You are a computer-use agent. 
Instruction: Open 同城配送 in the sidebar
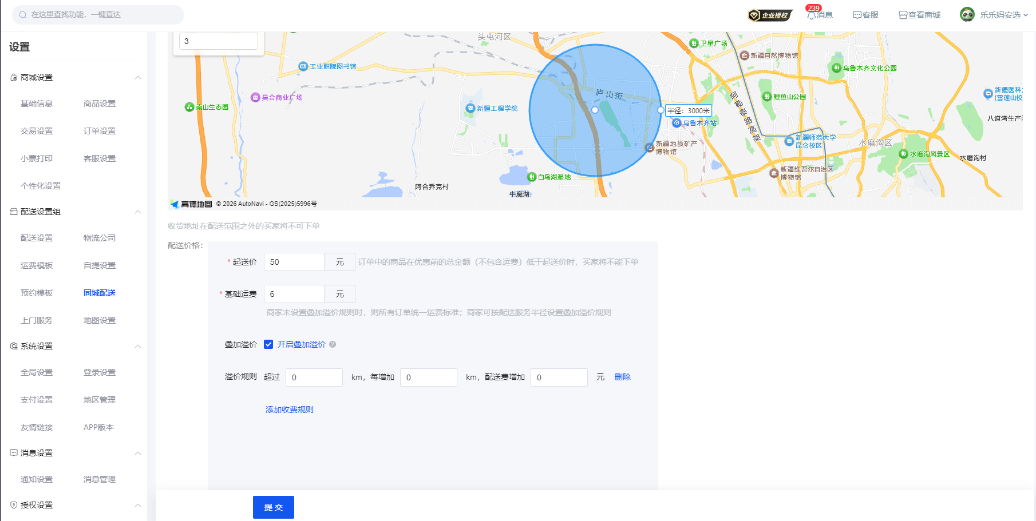(x=100, y=293)
